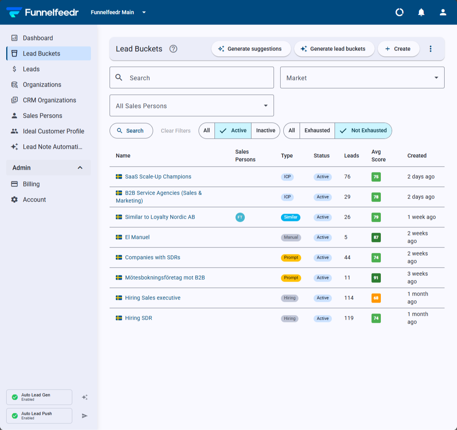The width and height of the screenshot is (457, 430).
Task: Click the Search text input field
Action: [192, 78]
